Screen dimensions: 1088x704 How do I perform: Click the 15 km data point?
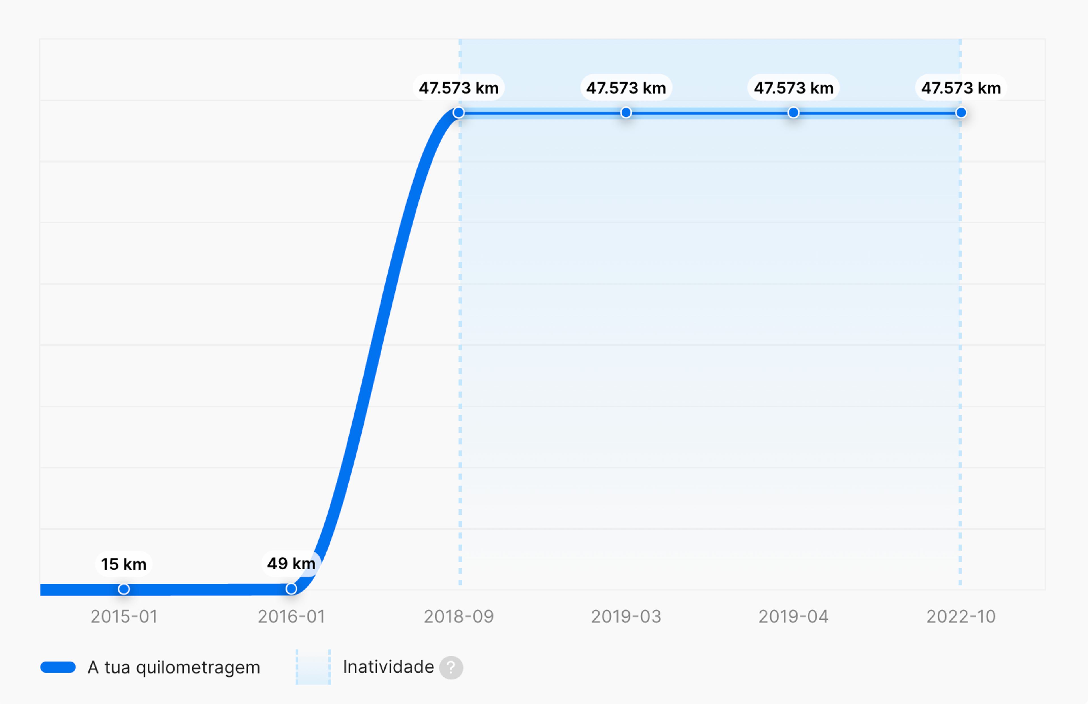(x=124, y=589)
